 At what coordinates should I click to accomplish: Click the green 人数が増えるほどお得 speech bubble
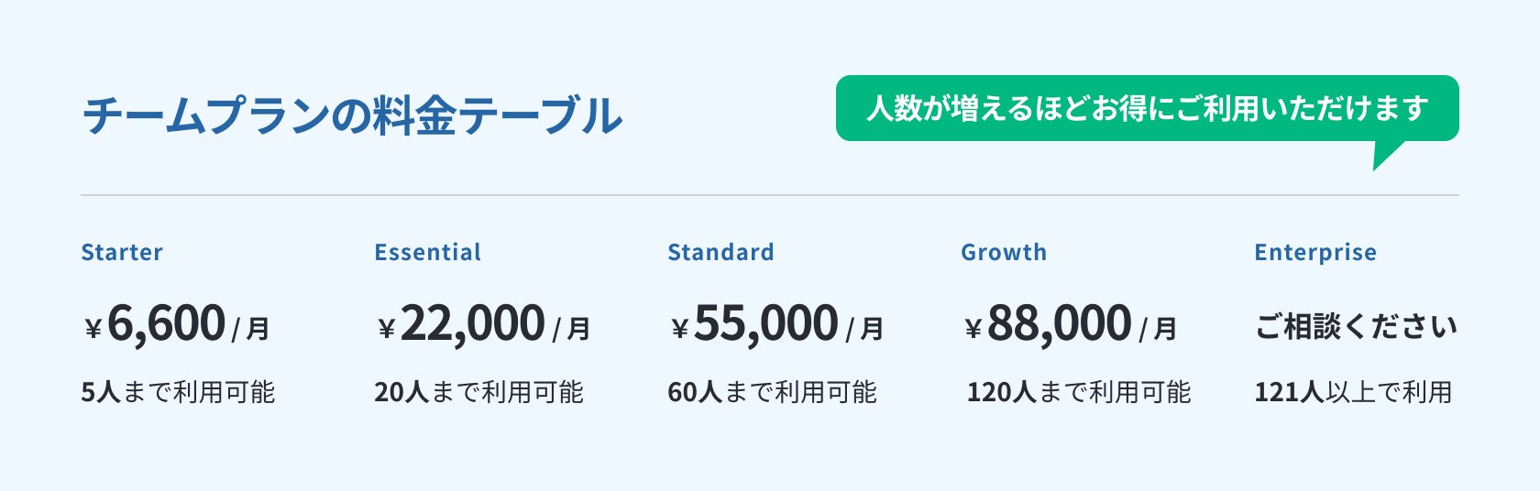1146,108
